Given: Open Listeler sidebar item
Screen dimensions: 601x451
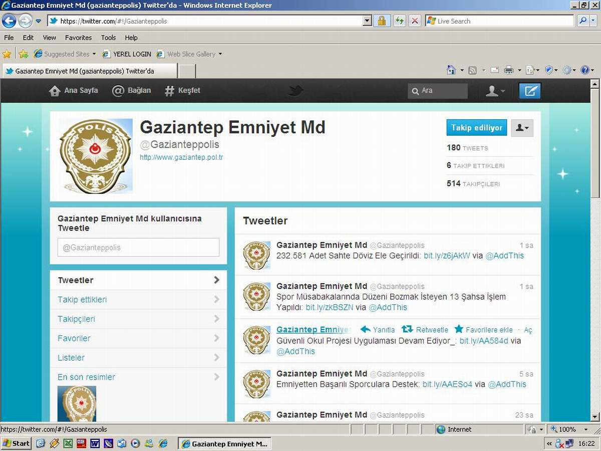Looking at the screenshot, I should [138, 358].
